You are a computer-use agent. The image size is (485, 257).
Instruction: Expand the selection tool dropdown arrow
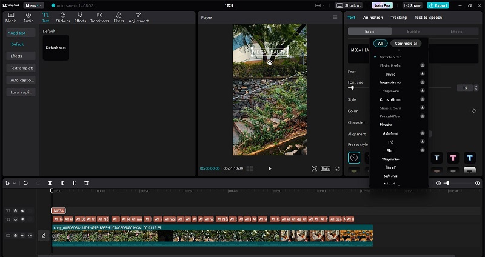click(x=15, y=183)
